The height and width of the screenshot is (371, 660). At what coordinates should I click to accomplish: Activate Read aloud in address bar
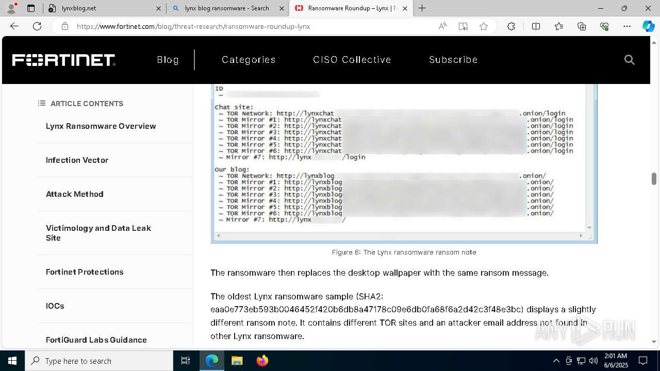coord(442,26)
